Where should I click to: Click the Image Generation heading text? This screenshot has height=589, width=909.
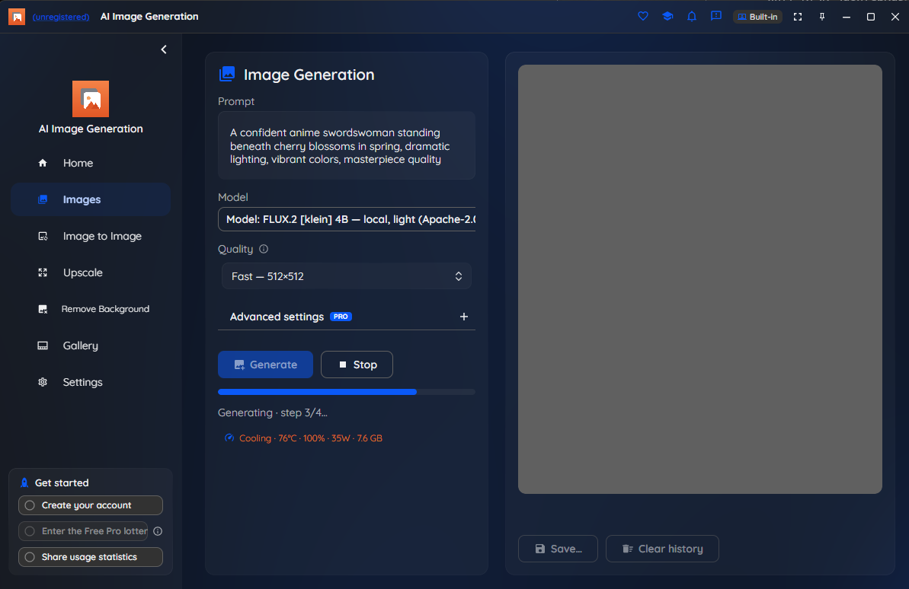pos(309,75)
